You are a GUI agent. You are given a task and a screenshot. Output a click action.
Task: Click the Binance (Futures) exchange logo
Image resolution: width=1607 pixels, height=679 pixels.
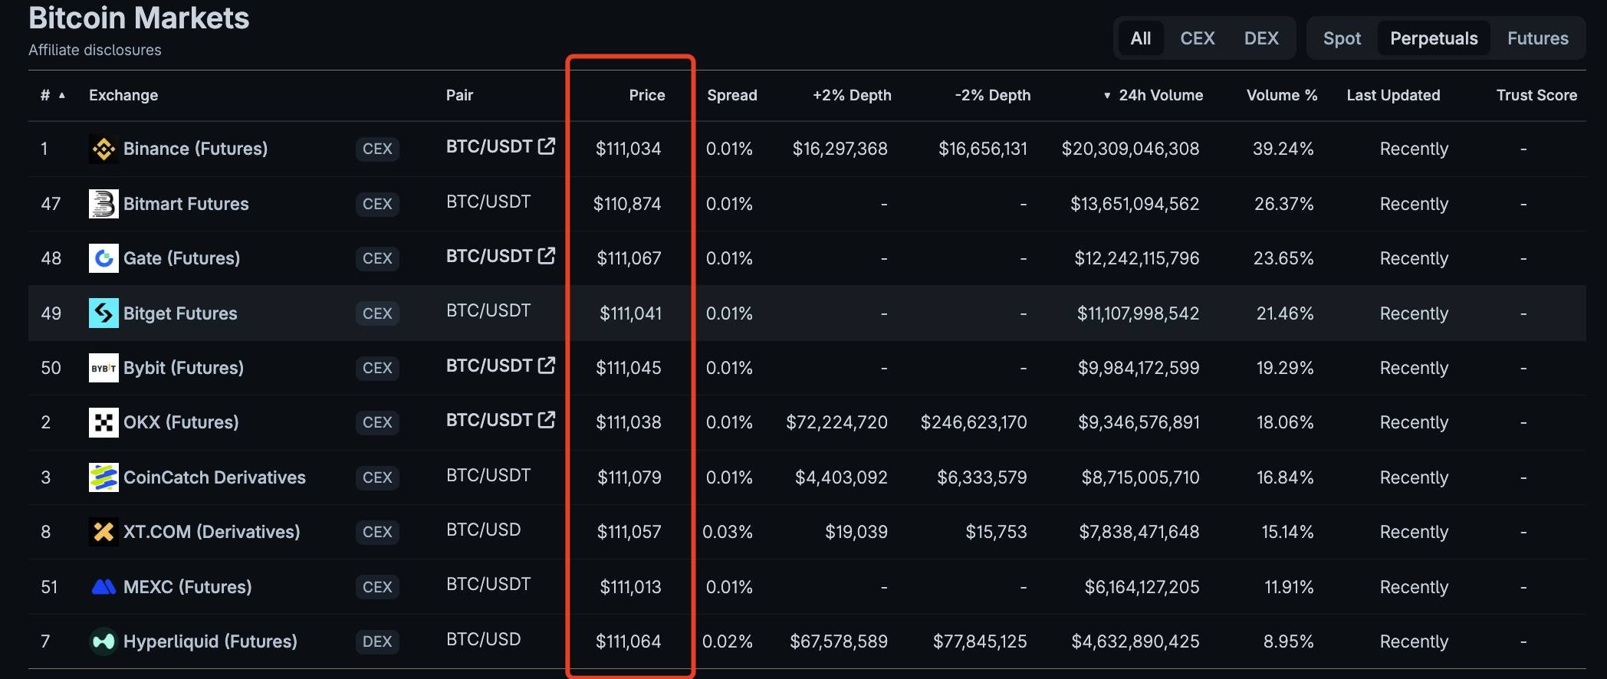[104, 149]
